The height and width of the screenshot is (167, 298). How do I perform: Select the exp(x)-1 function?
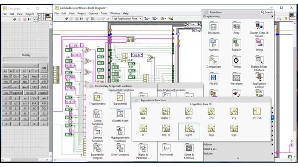[x=166, y=113]
